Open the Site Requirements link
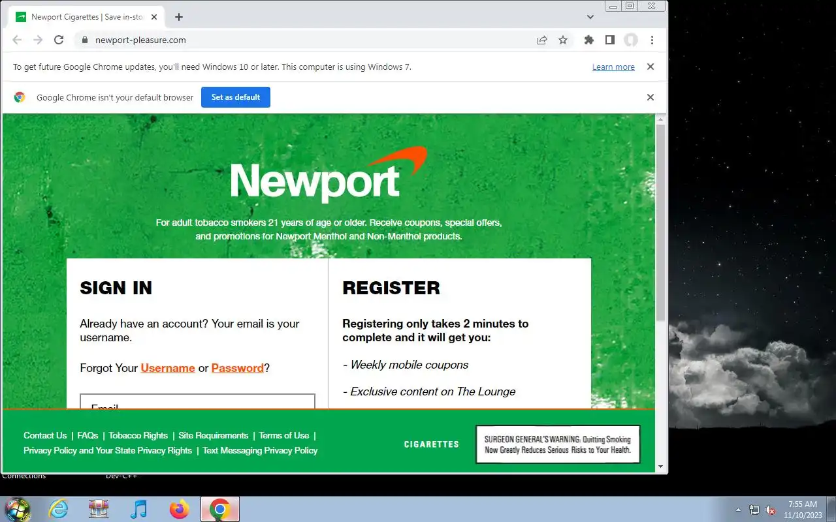This screenshot has height=522, width=836. pyautogui.click(x=214, y=435)
